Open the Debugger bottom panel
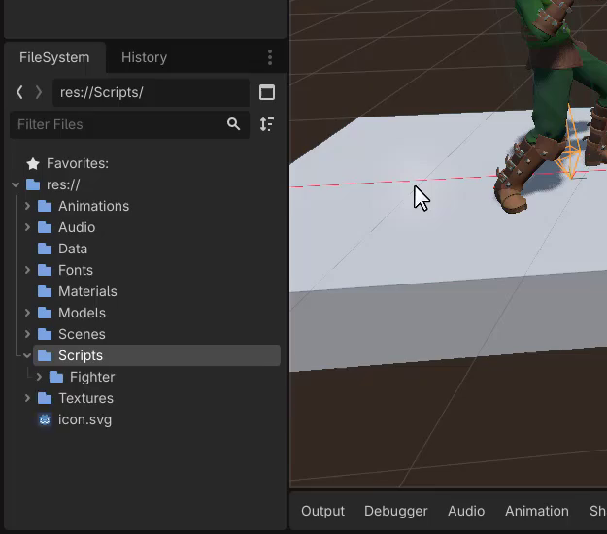 click(395, 511)
